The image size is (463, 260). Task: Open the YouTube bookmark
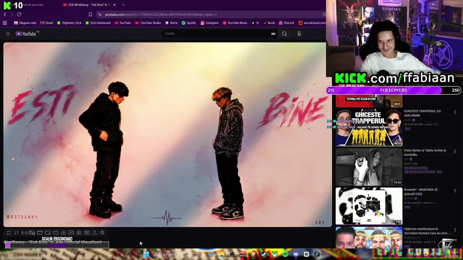point(123,23)
